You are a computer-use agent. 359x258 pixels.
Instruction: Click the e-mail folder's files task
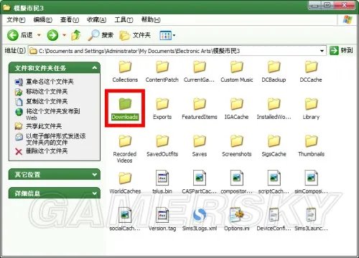pyautogui.click(x=50, y=139)
